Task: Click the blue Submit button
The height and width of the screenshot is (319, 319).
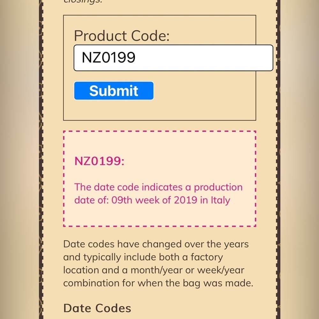Action: 114,91
